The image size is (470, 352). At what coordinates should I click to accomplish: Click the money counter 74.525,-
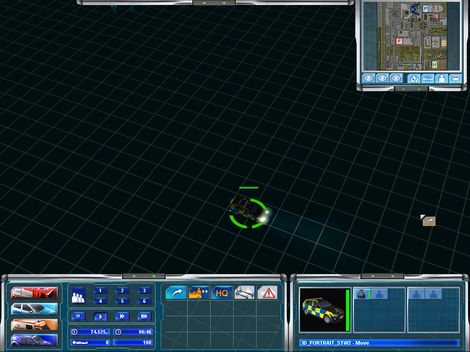(x=90, y=332)
